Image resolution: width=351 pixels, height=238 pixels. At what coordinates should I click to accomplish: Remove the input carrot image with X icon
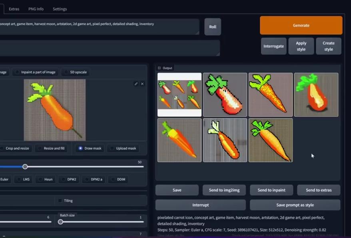pyautogui.click(x=142, y=84)
